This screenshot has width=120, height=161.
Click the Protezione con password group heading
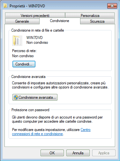(30, 110)
